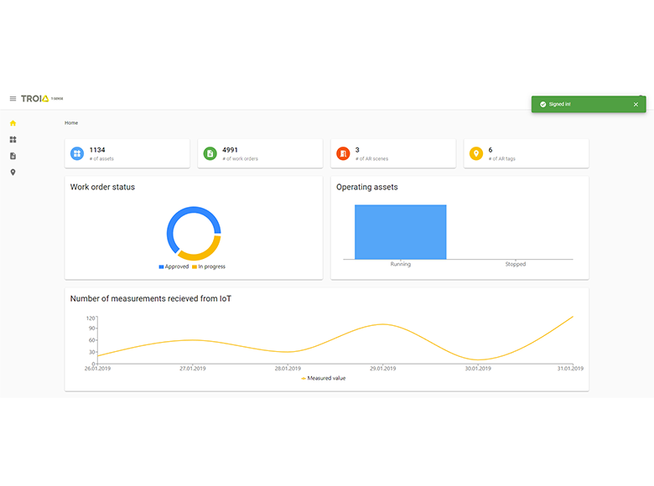Image resolution: width=654 pixels, height=486 pixels.
Task: Open the Assets section from the sidebar
Action: (13, 140)
